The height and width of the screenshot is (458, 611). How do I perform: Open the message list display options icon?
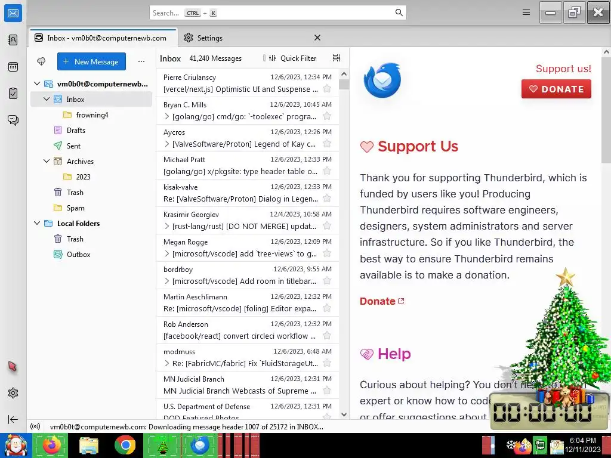click(x=337, y=58)
